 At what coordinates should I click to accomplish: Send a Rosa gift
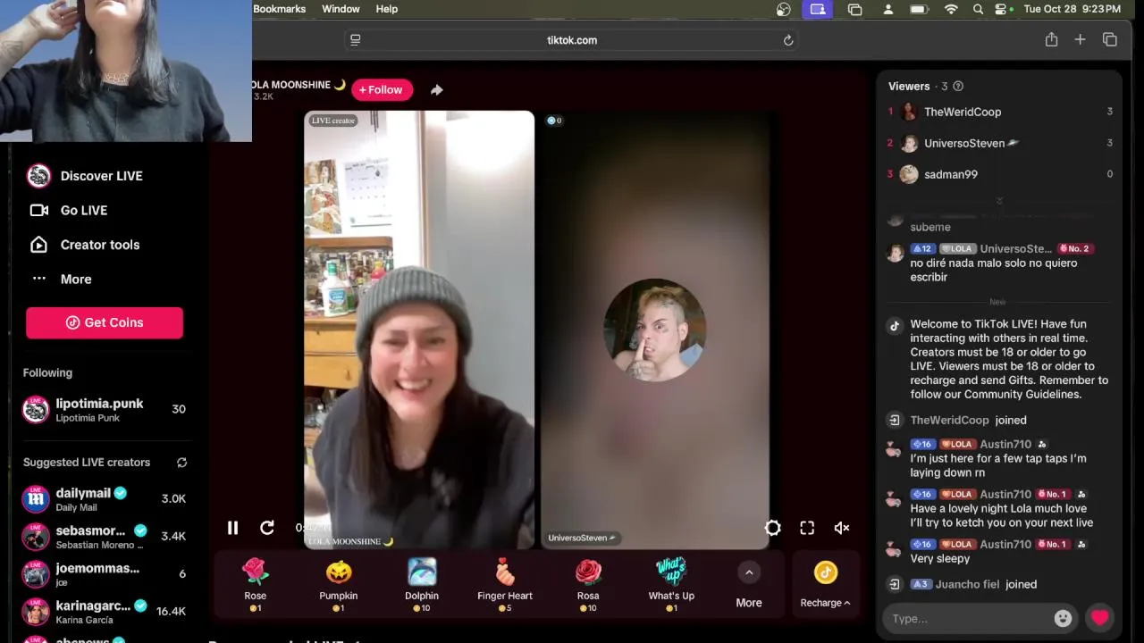[588, 584]
